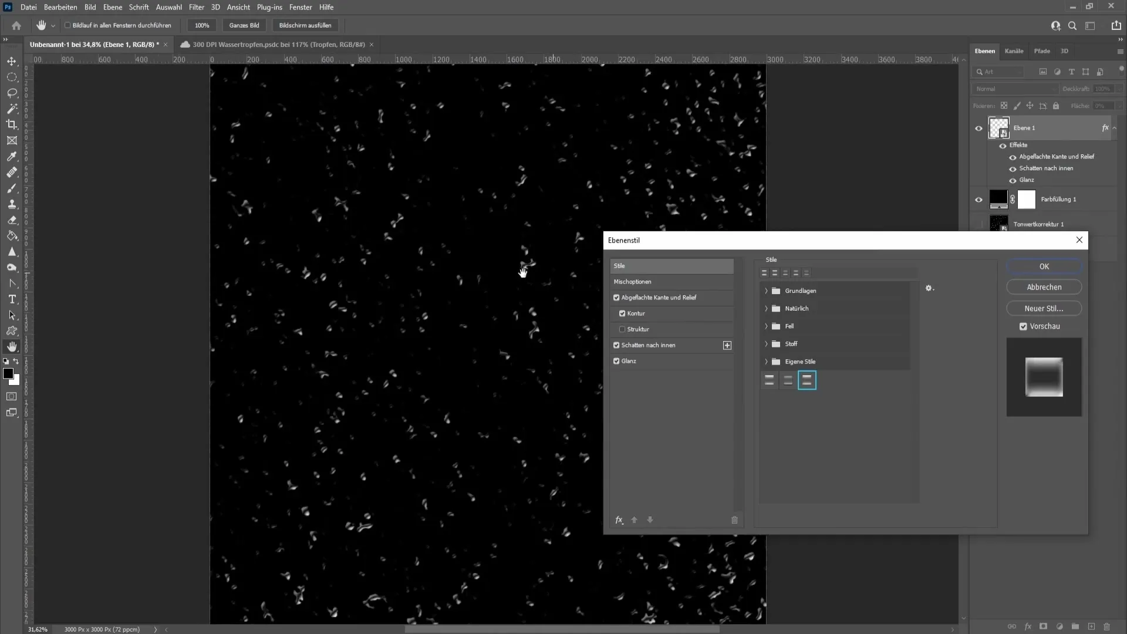Select the Lasso selection tool
This screenshot has height=634, width=1127.
tap(12, 92)
